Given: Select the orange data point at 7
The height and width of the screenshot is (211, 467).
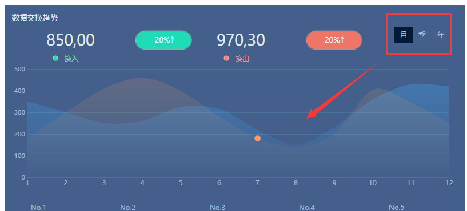Looking at the screenshot, I should tap(258, 138).
